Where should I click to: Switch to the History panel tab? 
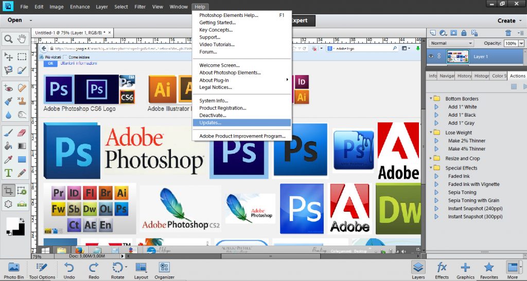[x=464, y=76]
